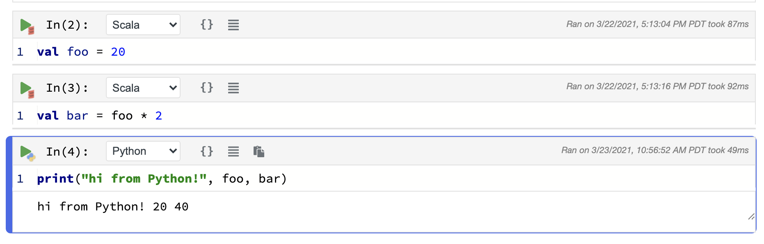The height and width of the screenshot is (244, 764).
Task: Click the output text 'hi from Python! 20 40'
Action: (112, 206)
